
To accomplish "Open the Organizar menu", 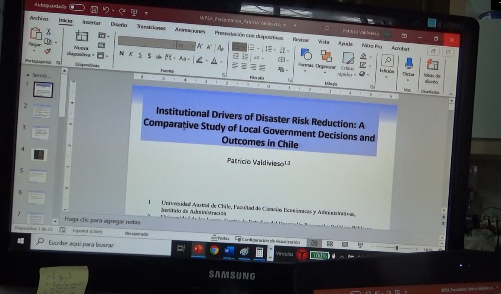I will point(326,62).
